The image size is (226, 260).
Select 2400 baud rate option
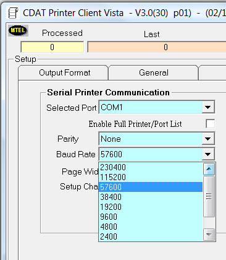coord(151,236)
